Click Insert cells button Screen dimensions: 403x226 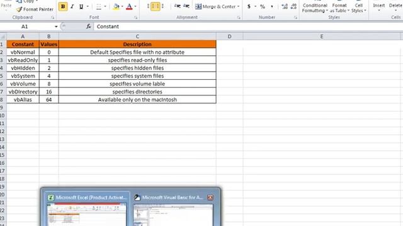pos(379,7)
